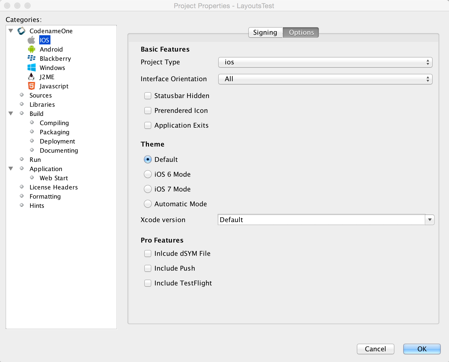The width and height of the screenshot is (449, 362).
Task: Open the License Headers category
Action: pyautogui.click(x=54, y=187)
